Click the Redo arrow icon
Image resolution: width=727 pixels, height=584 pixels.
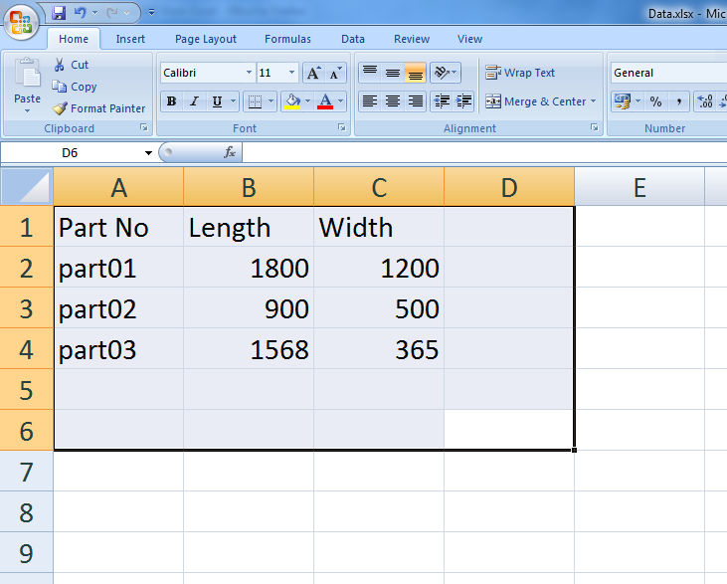[111, 13]
